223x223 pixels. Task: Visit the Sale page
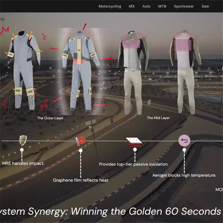click(x=205, y=6)
